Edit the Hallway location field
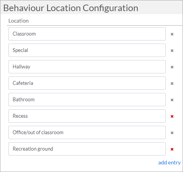The image size is (183, 172). 87,67
